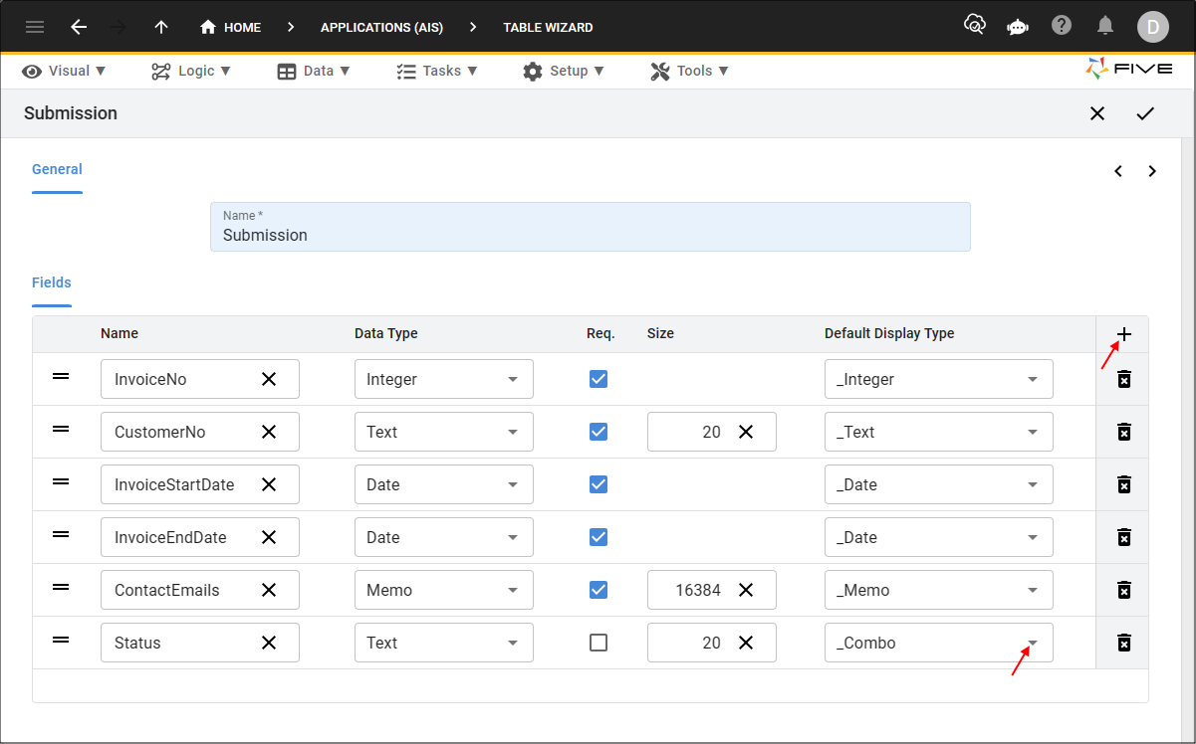
Task: Click the APPLICATIONS (AIS) breadcrumb
Action: (381, 27)
